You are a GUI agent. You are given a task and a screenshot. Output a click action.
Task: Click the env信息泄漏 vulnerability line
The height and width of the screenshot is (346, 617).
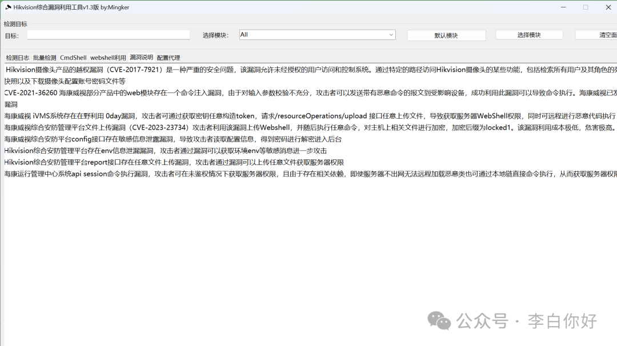tap(166, 151)
